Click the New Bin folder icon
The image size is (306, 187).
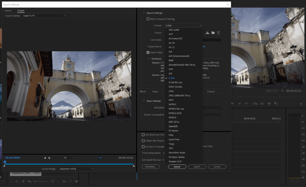(x=76, y=182)
